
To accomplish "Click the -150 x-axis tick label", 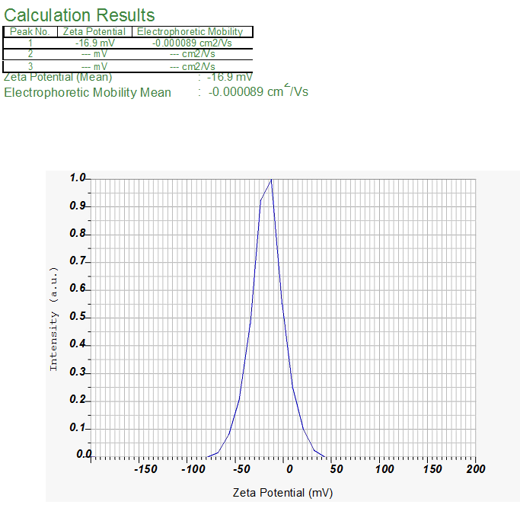I will [x=145, y=469].
